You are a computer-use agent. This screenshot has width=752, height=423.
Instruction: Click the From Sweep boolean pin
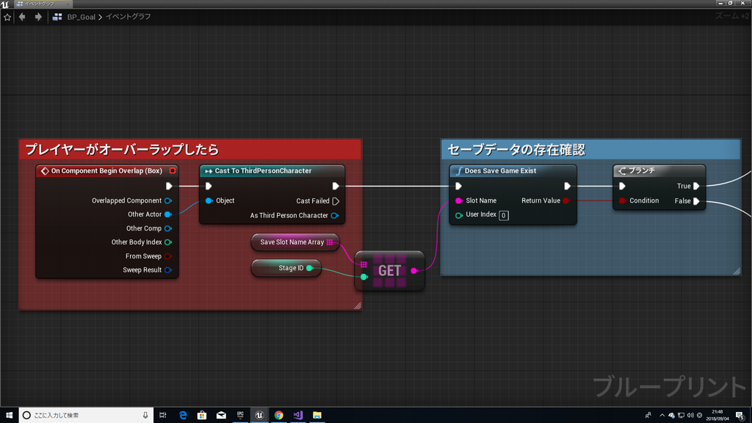pos(168,256)
